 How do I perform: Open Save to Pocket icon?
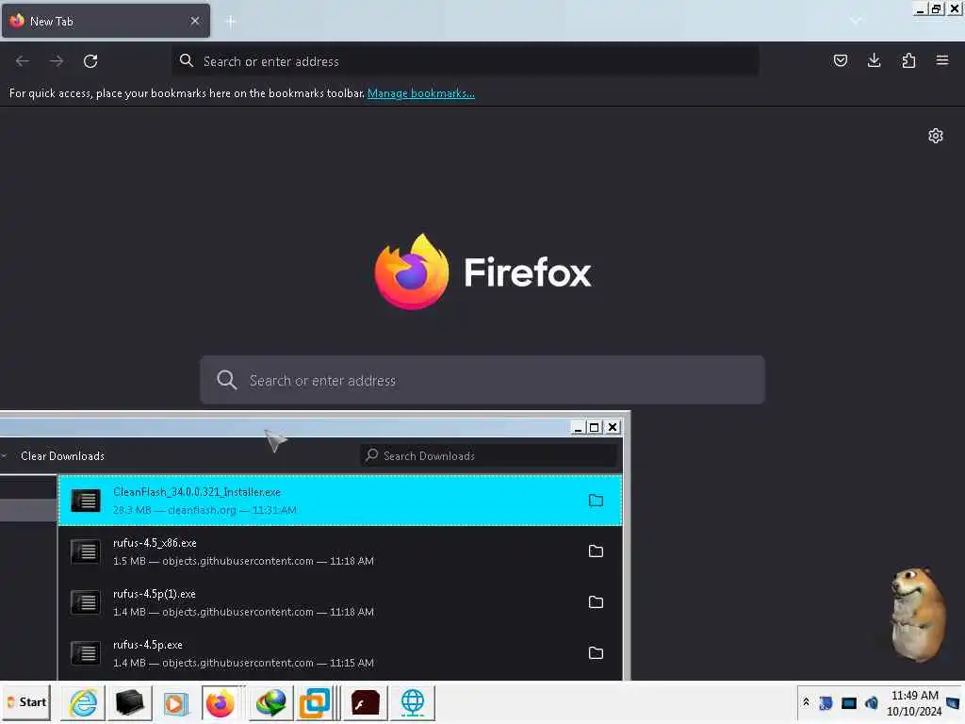840,60
